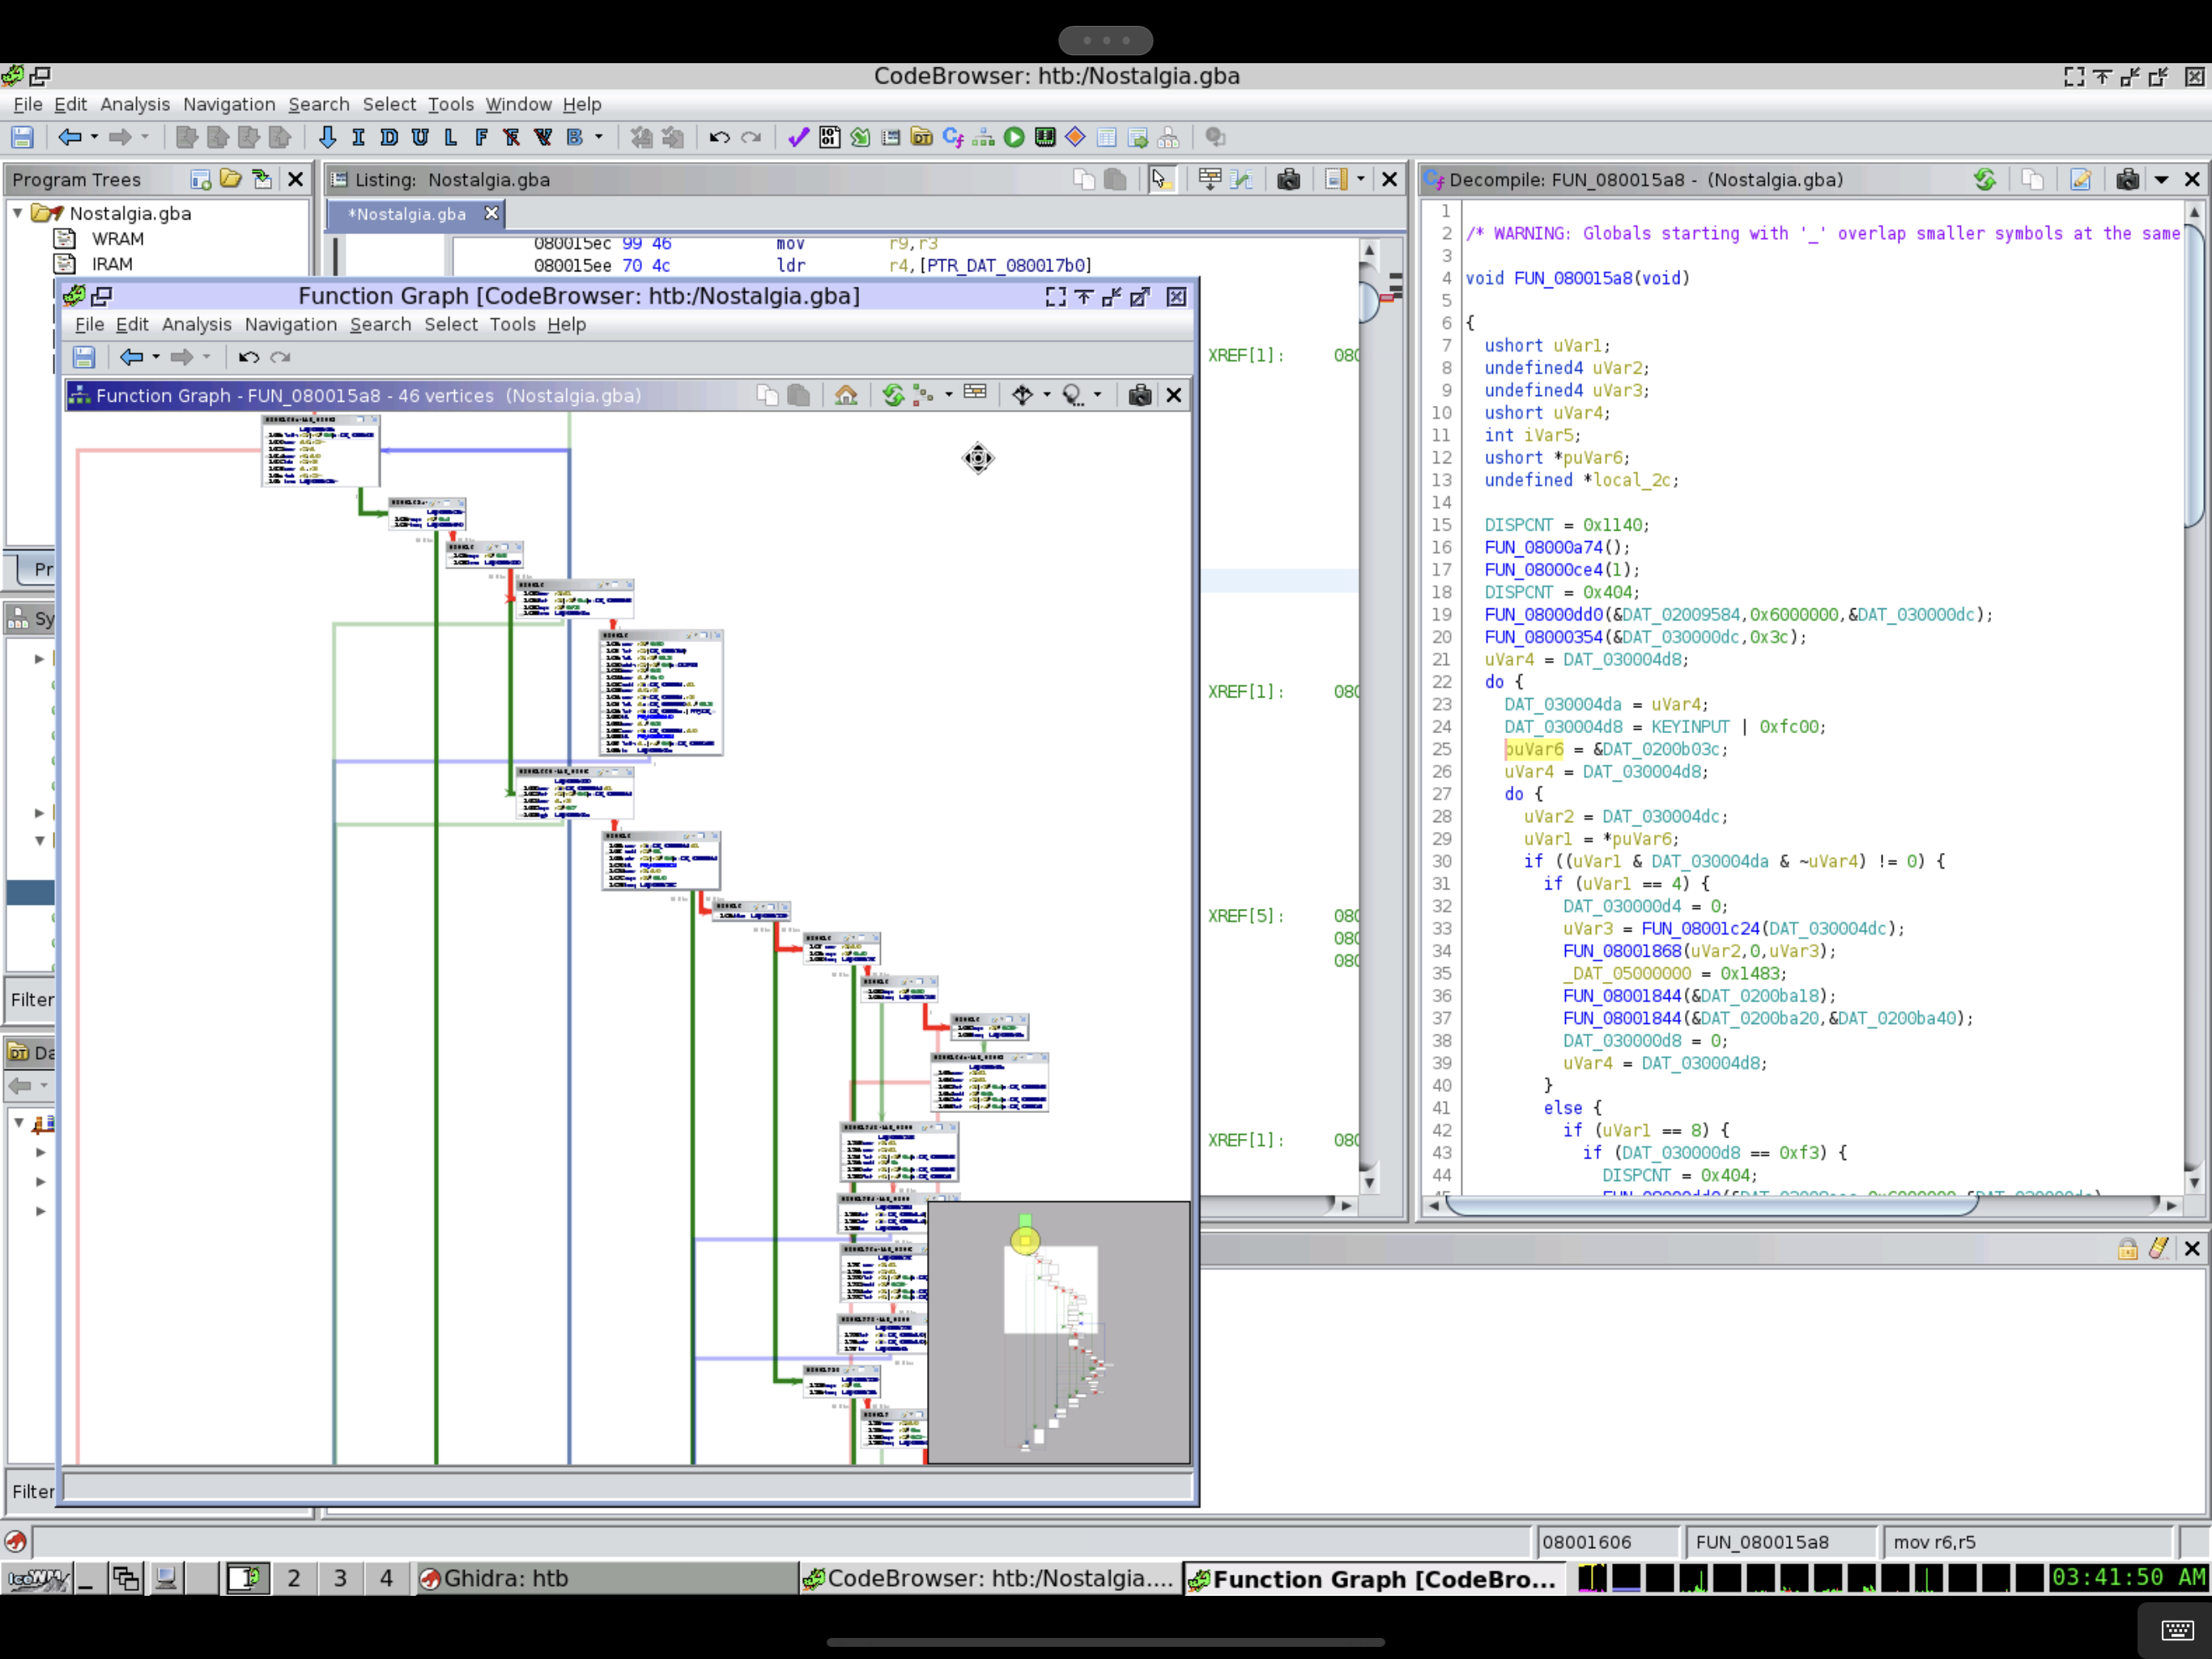Click the Listing snapshot camera icon
Screen dimensions: 2212x1659
1289,179
